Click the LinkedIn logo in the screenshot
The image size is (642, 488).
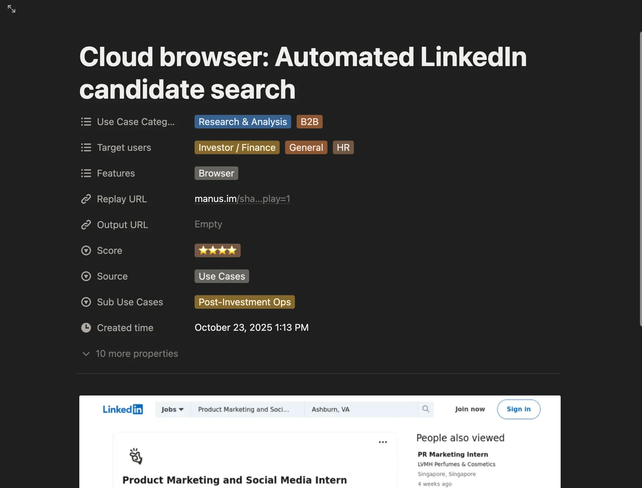(x=123, y=409)
